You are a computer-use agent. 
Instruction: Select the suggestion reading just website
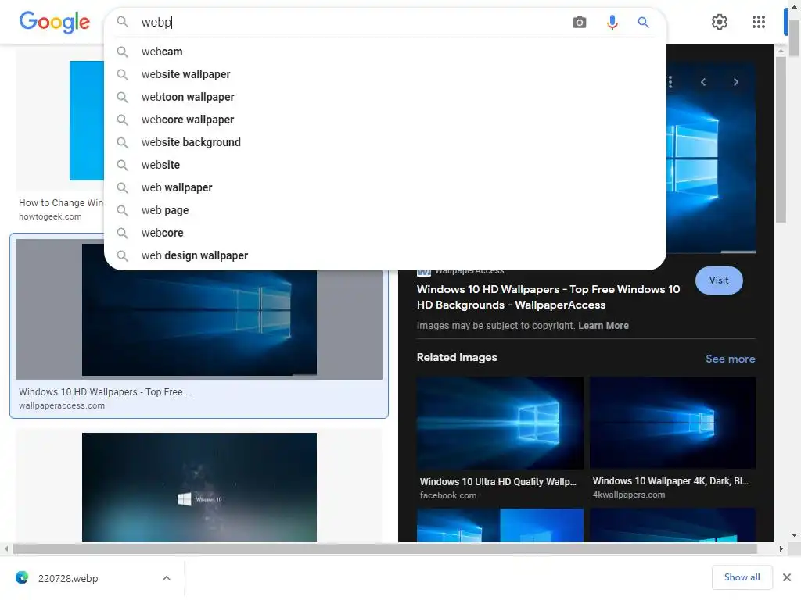point(385,165)
